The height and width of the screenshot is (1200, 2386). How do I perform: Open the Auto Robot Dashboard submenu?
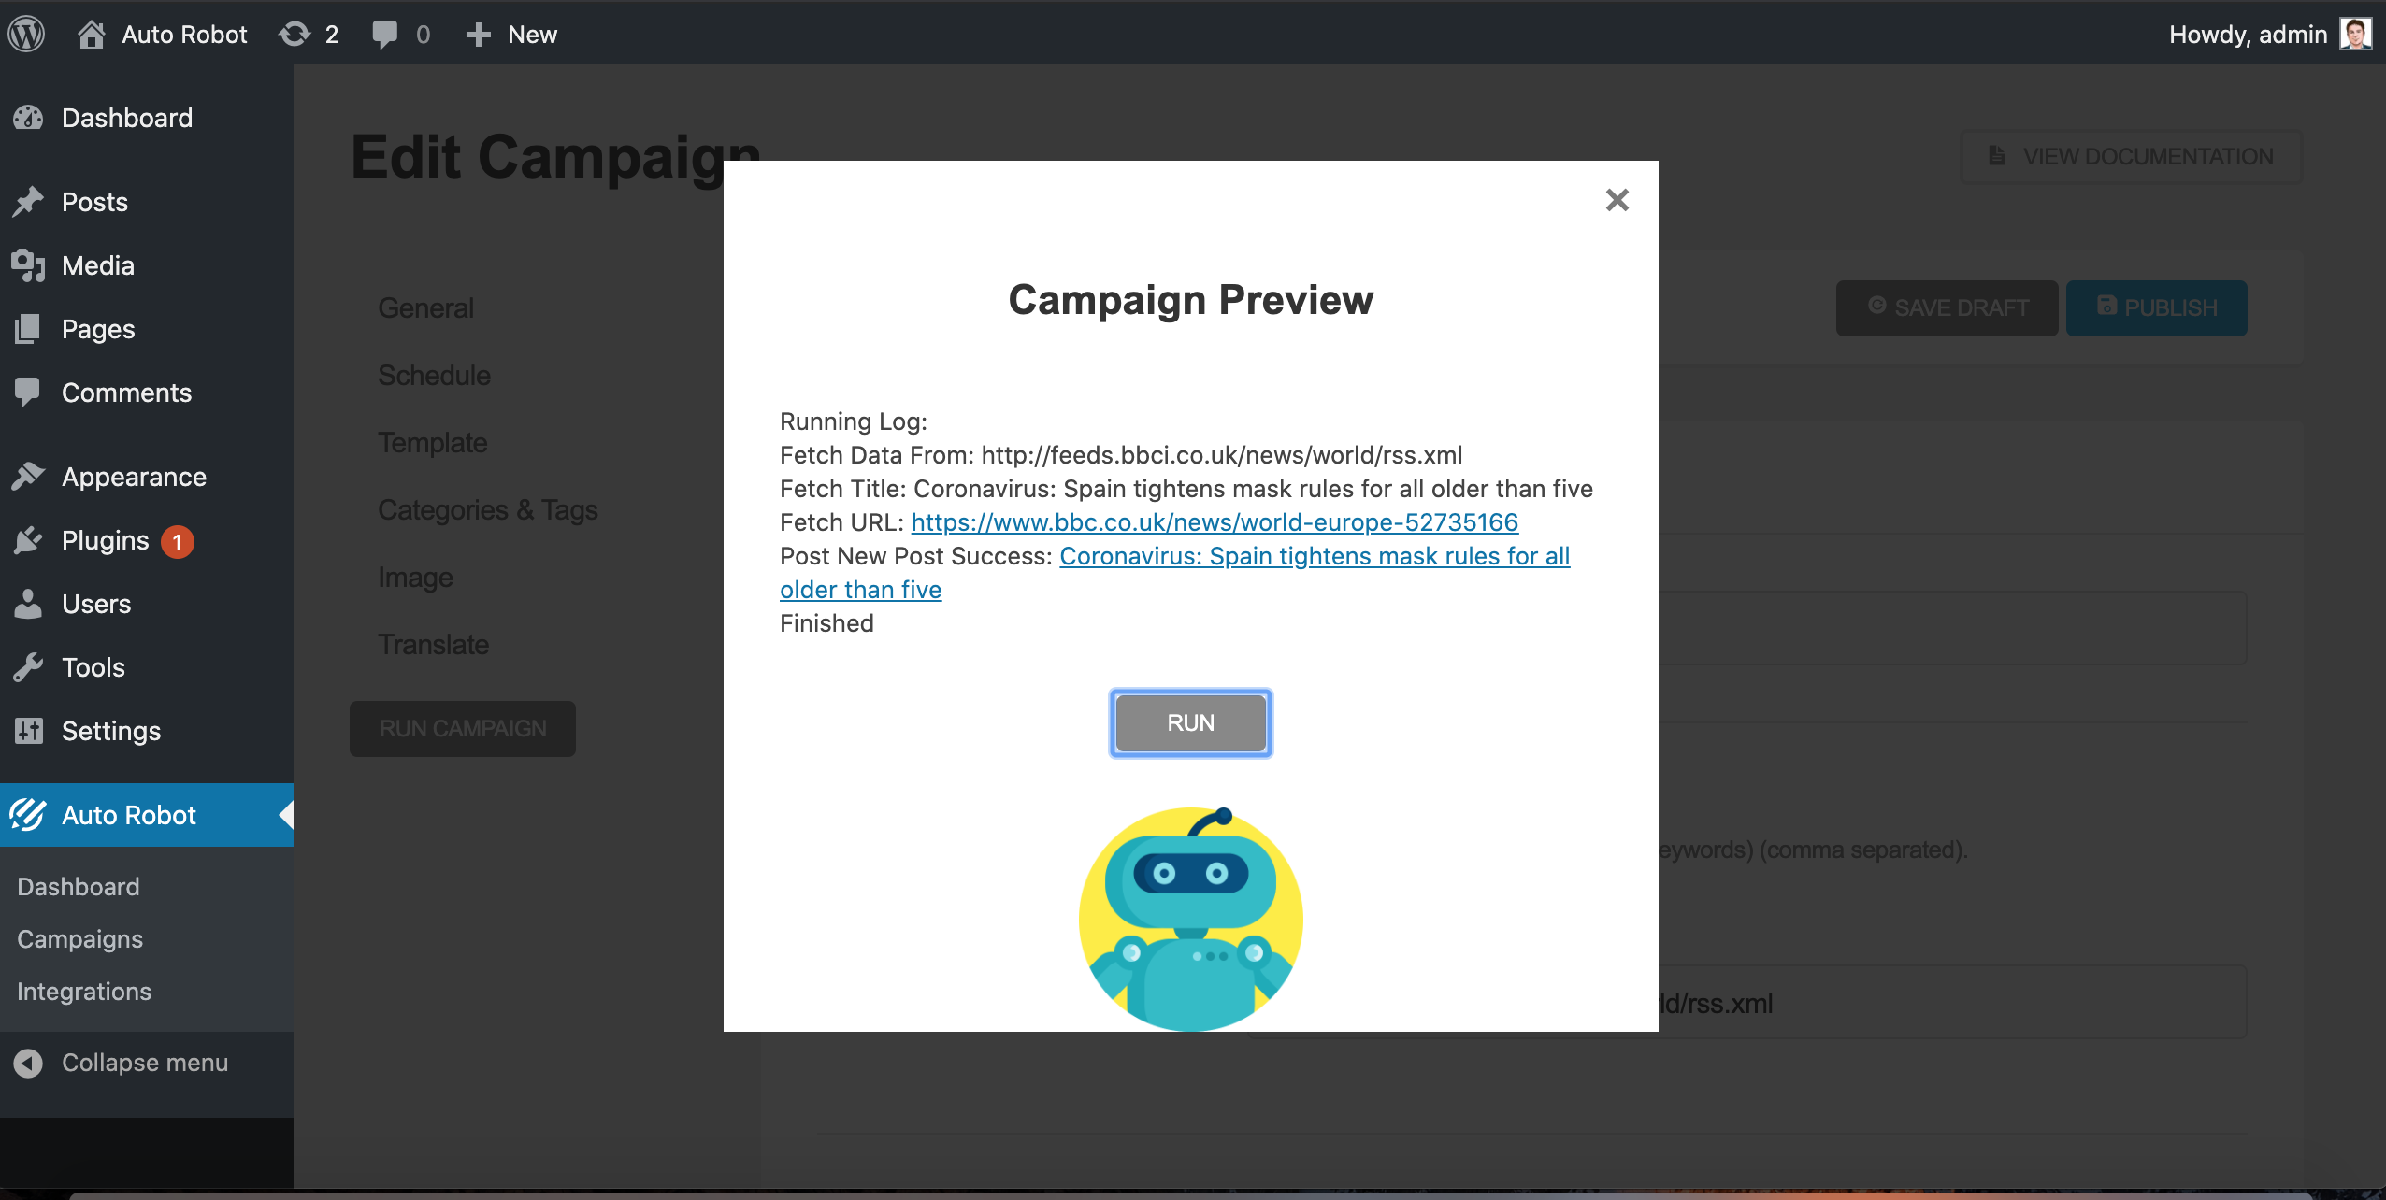pos(79,886)
